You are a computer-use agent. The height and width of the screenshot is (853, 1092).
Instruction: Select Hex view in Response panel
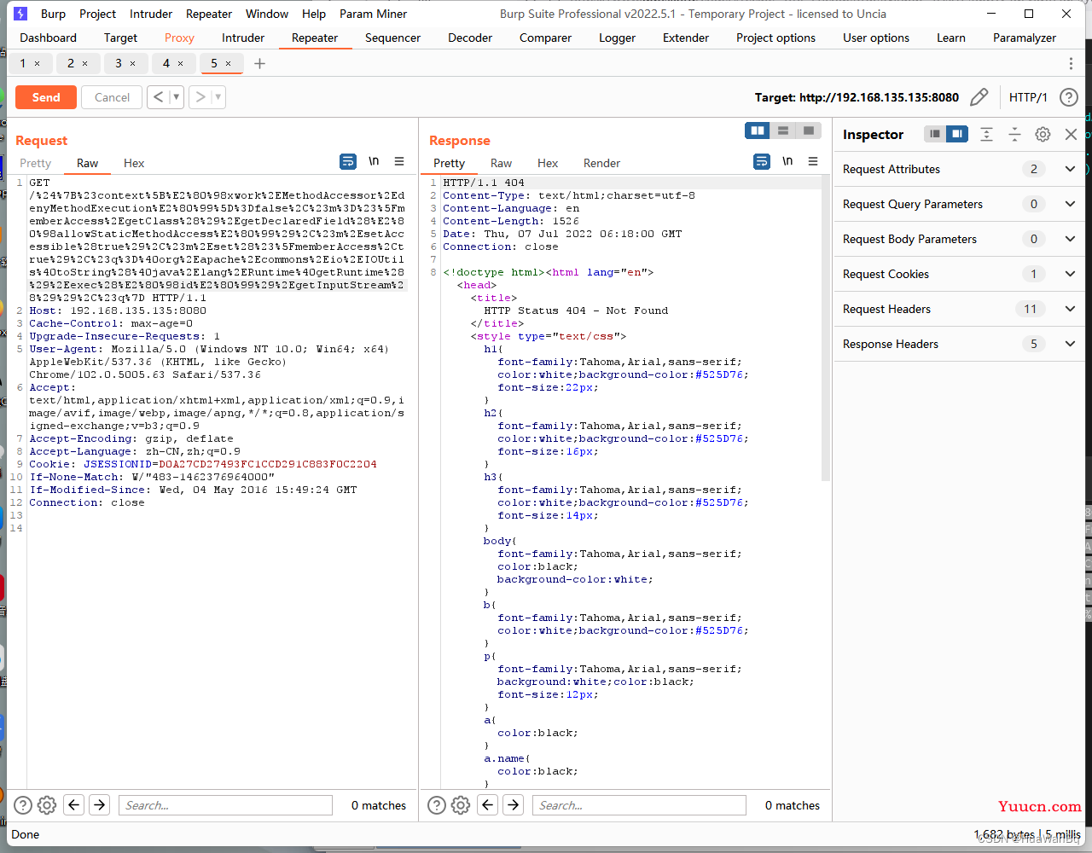pos(548,163)
